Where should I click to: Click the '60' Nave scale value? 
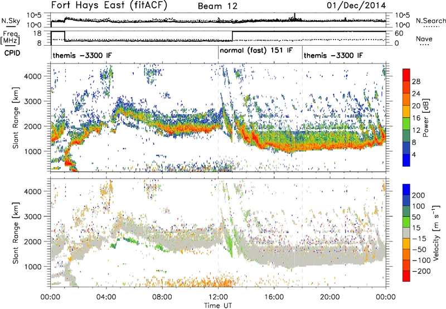click(x=399, y=33)
